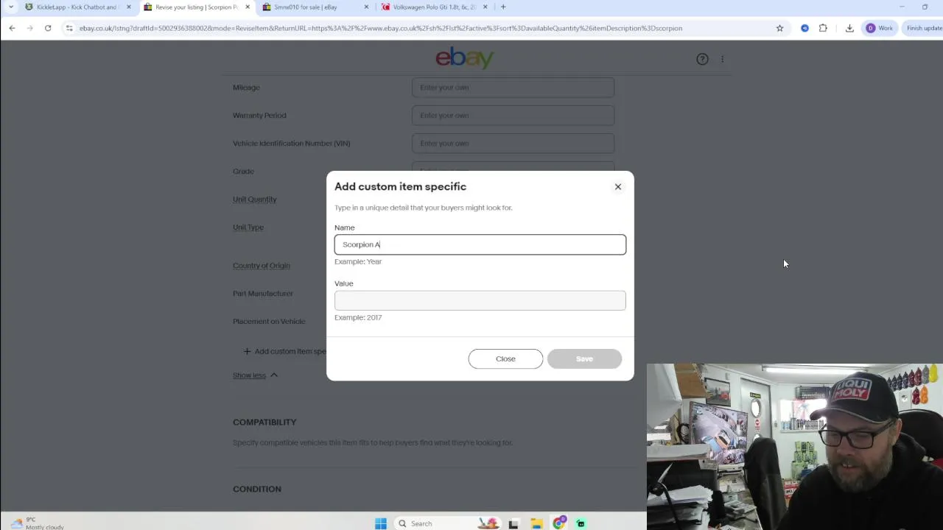
Task: Click the plus icon beside Add custom item
Action: [x=247, y=352]
